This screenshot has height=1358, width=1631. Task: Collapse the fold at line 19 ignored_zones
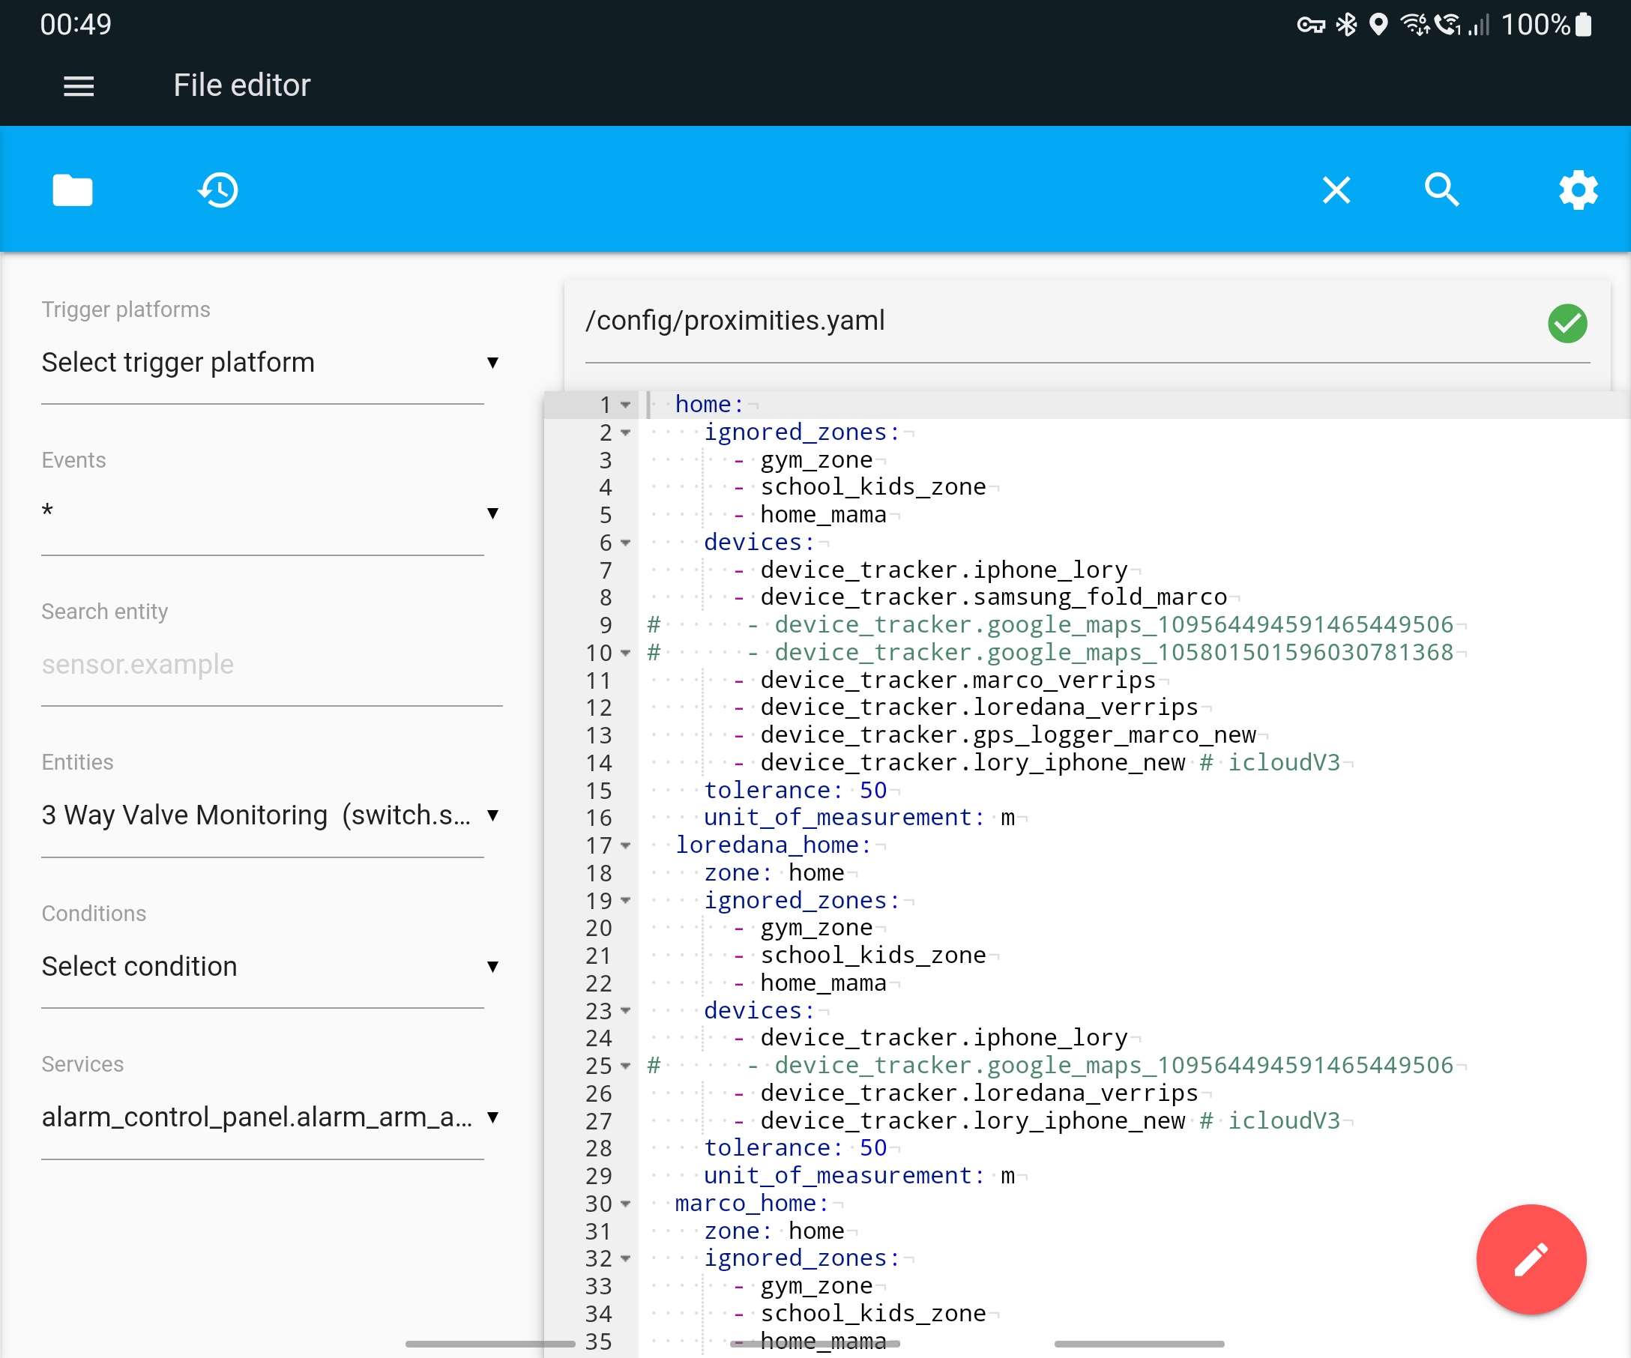coord(625,902)
